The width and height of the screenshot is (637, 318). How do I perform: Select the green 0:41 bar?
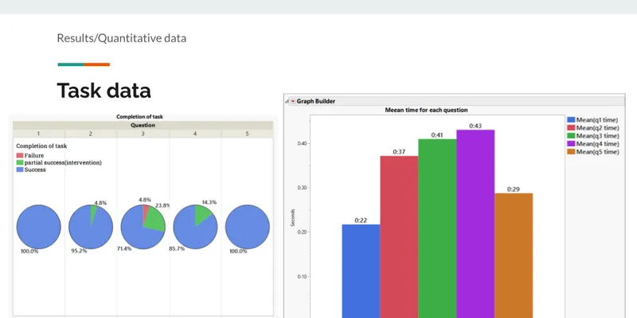(x=437, y=228)
